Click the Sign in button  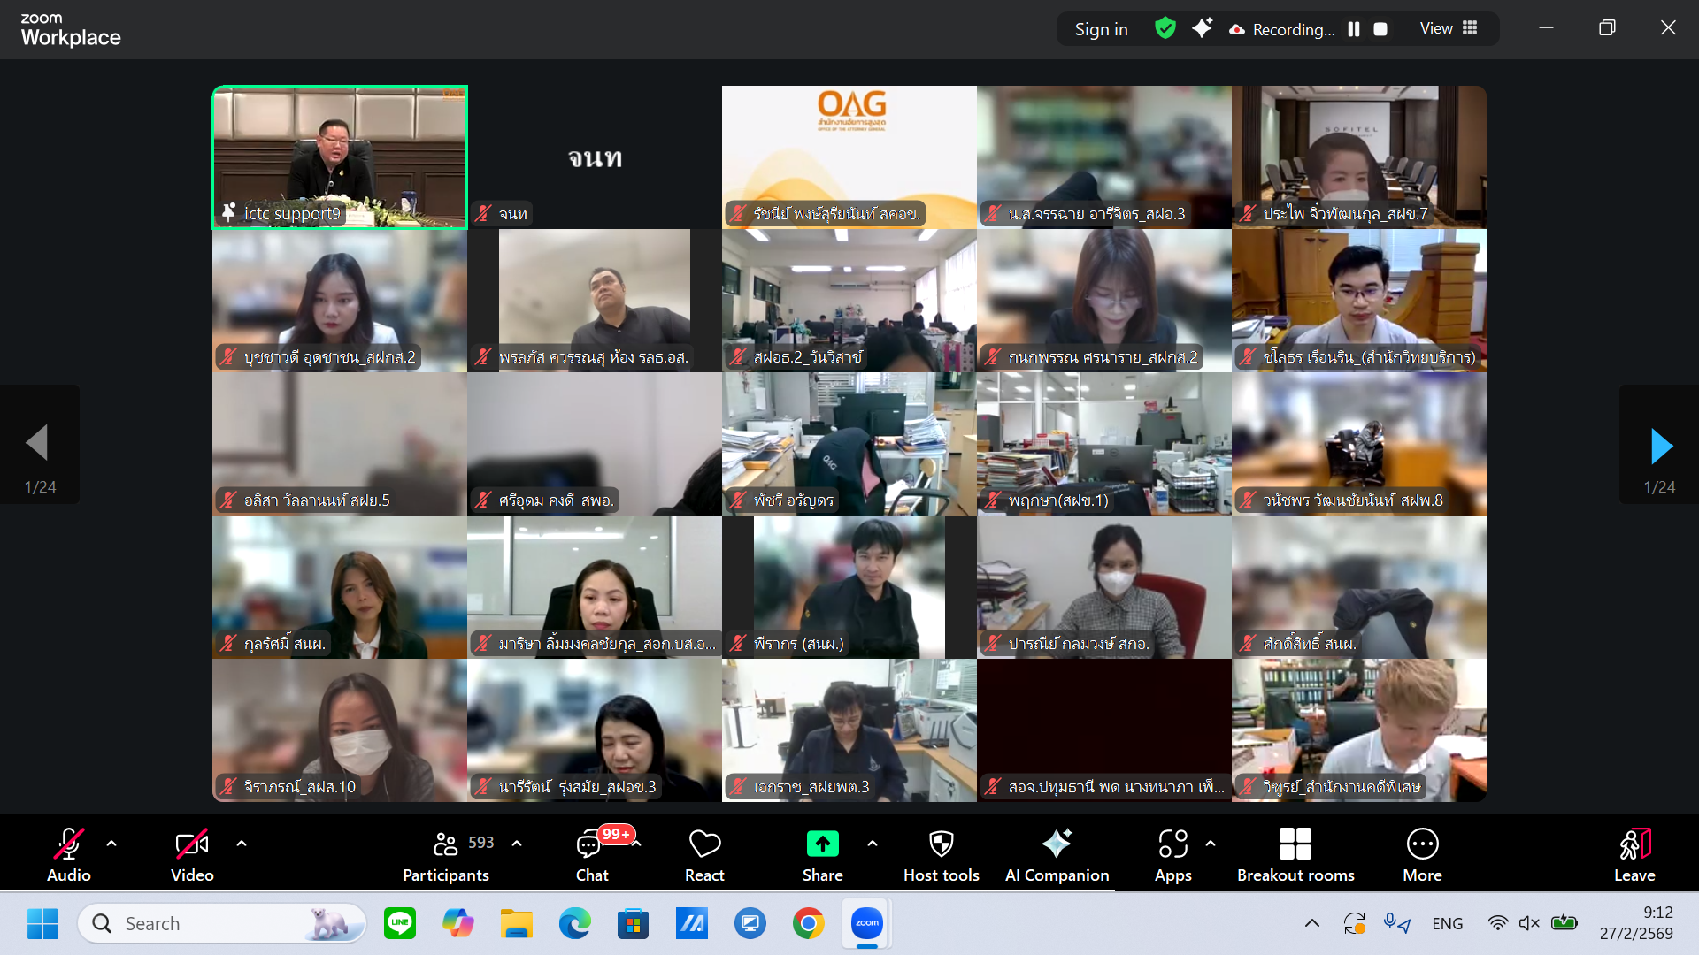coord(1101,29)
